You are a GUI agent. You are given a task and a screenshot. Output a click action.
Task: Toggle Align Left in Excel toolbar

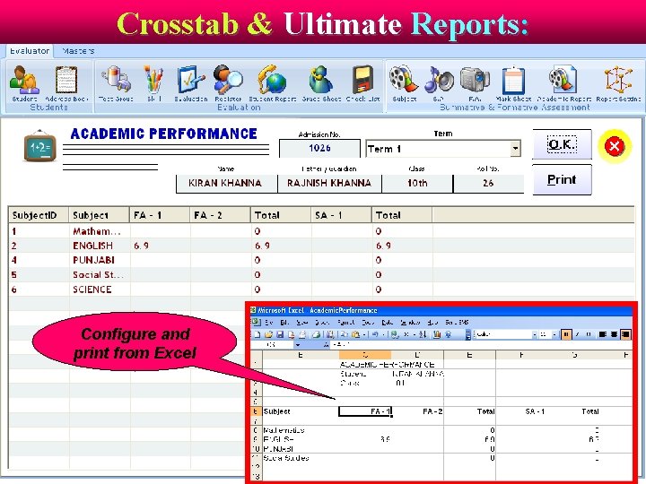(x=603, y=334)
